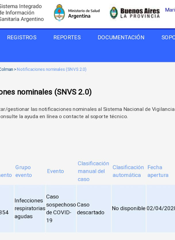The width and height of the screenshot is (175, 240).
Task: Click the No disponible cell
Action: (x=128, y=208)
